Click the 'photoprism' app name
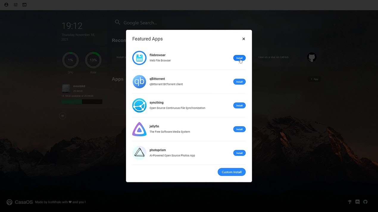This screenshot has height=212, width=378. point(158,150)
